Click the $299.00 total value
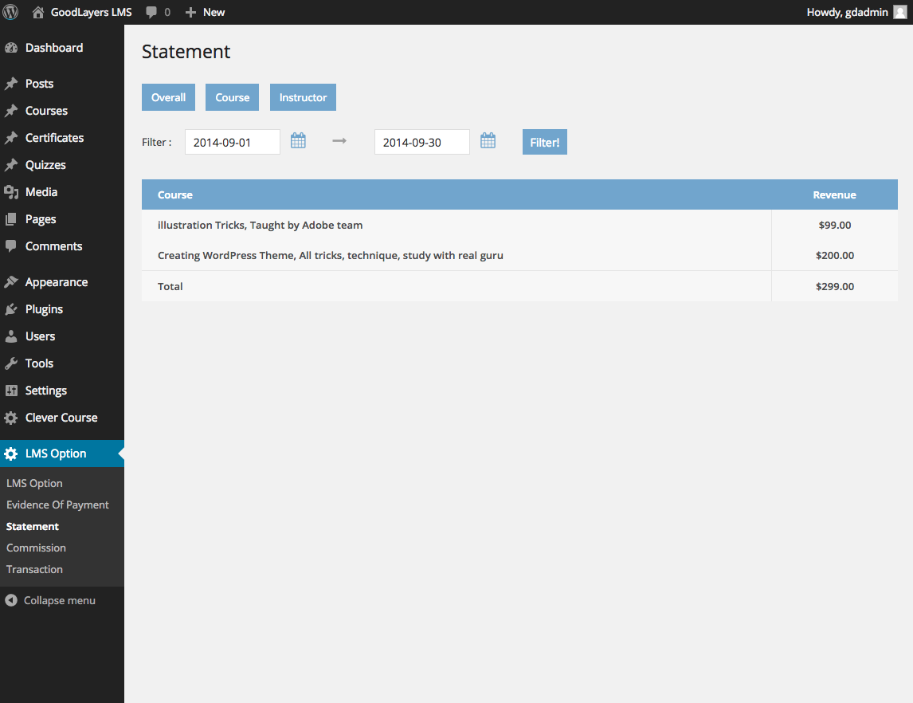 [834, 287]
